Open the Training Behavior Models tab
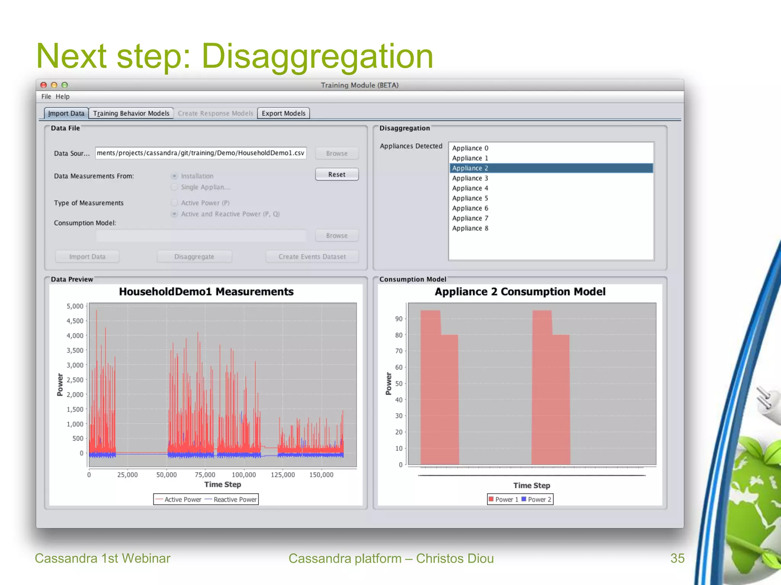781x585 pixels. click(x=131, y=113)
